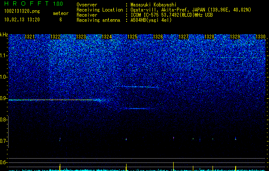Click the Receiving Location value text
The height and width of the screenshot is (171, 269).
click(x=191, y=10)
